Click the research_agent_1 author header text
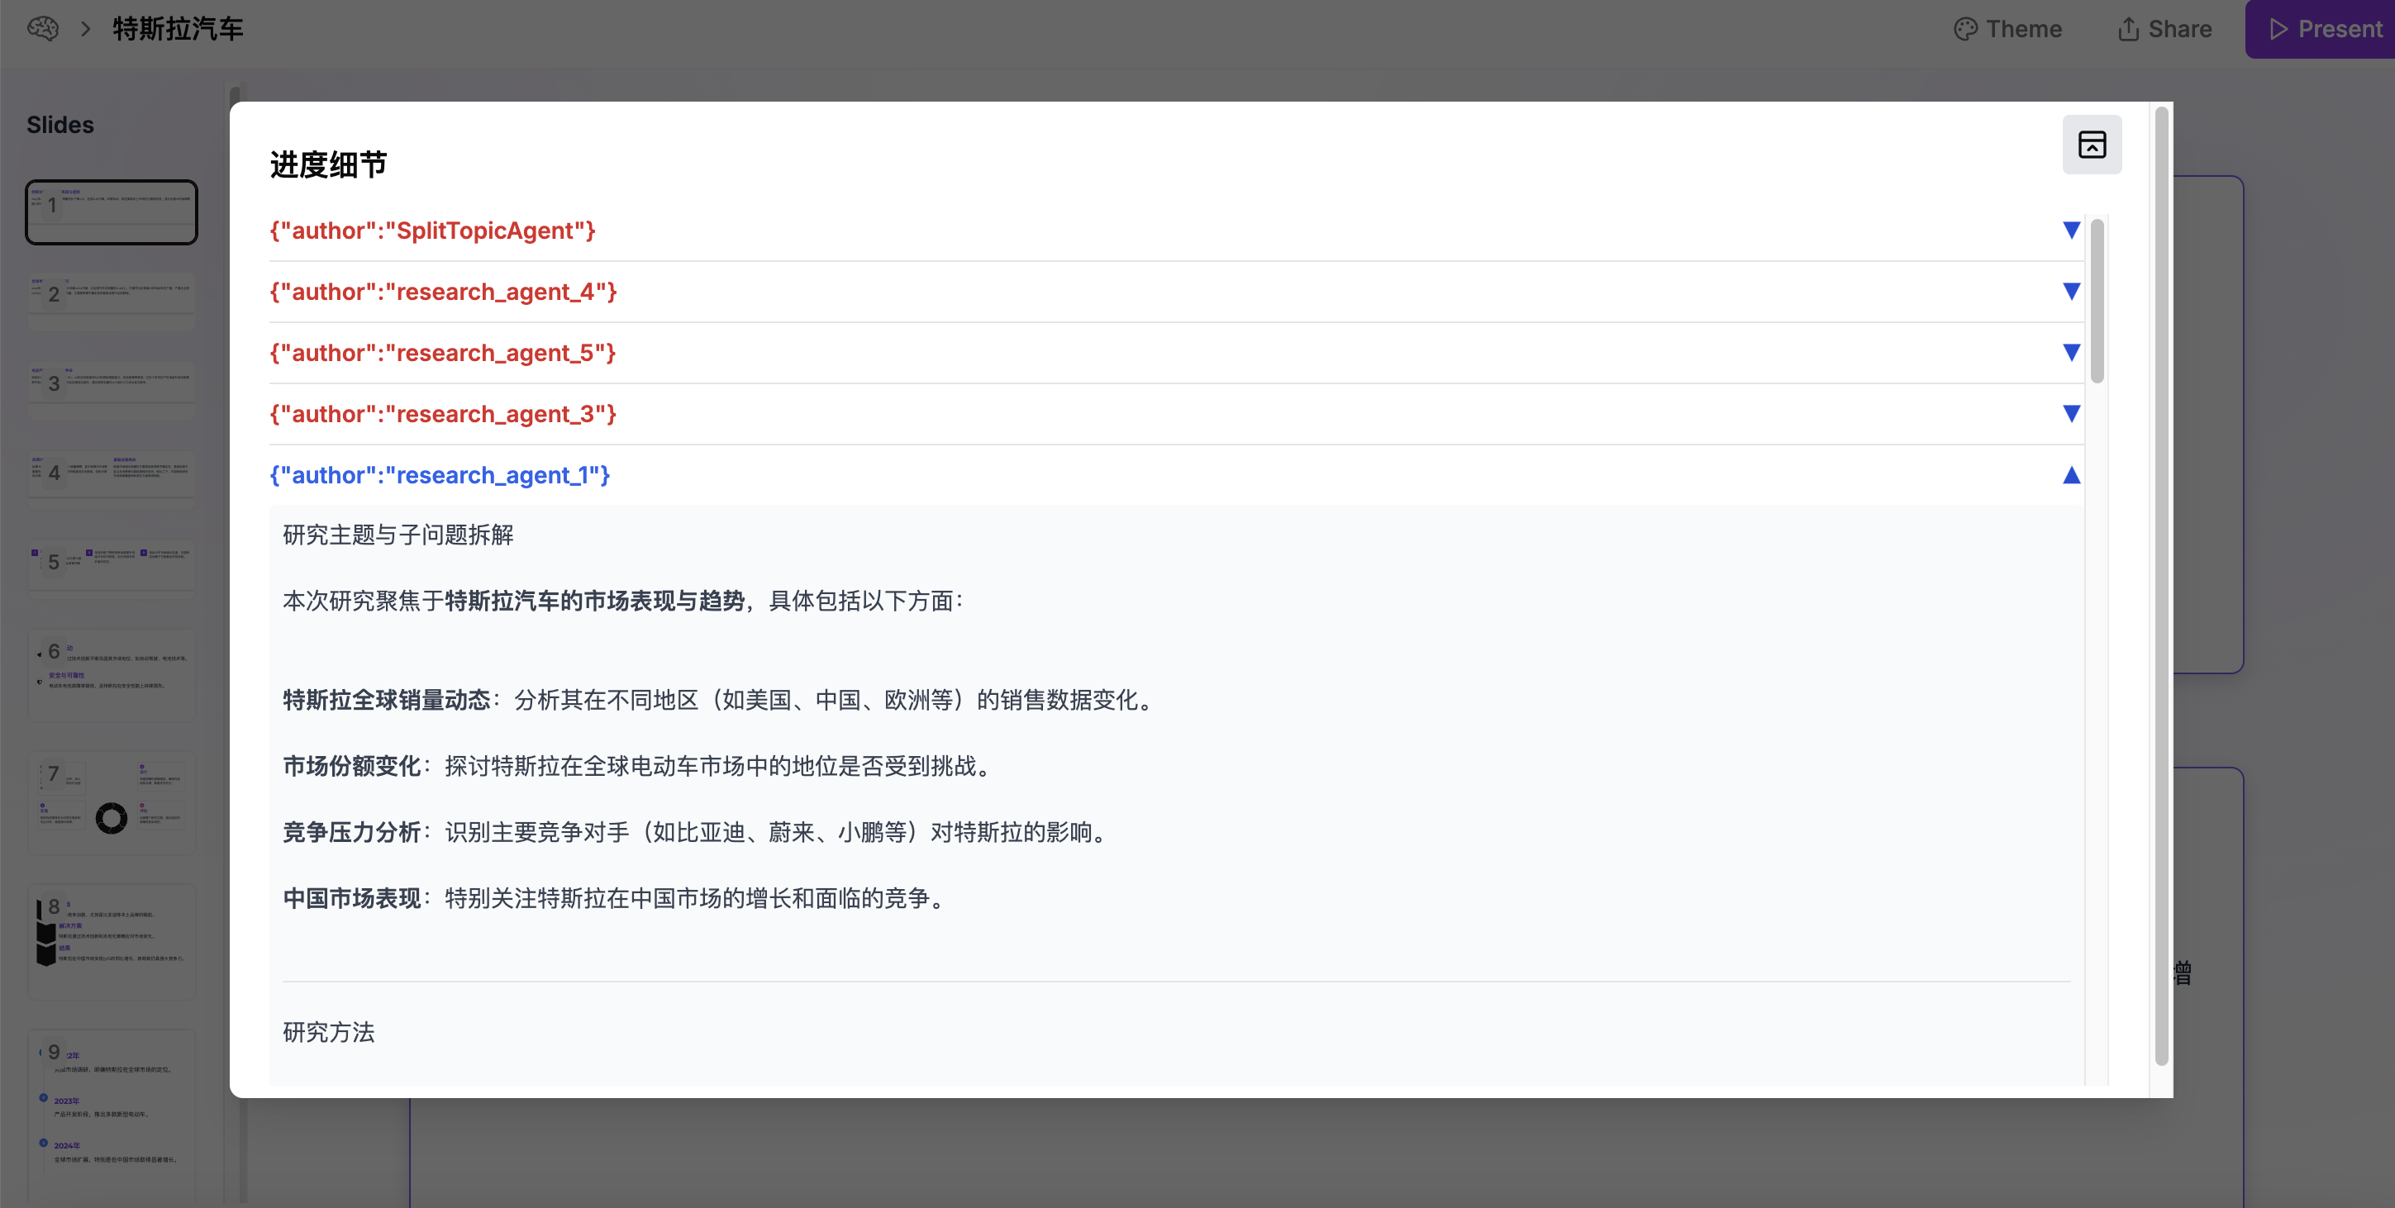 (x=440, y=475)
